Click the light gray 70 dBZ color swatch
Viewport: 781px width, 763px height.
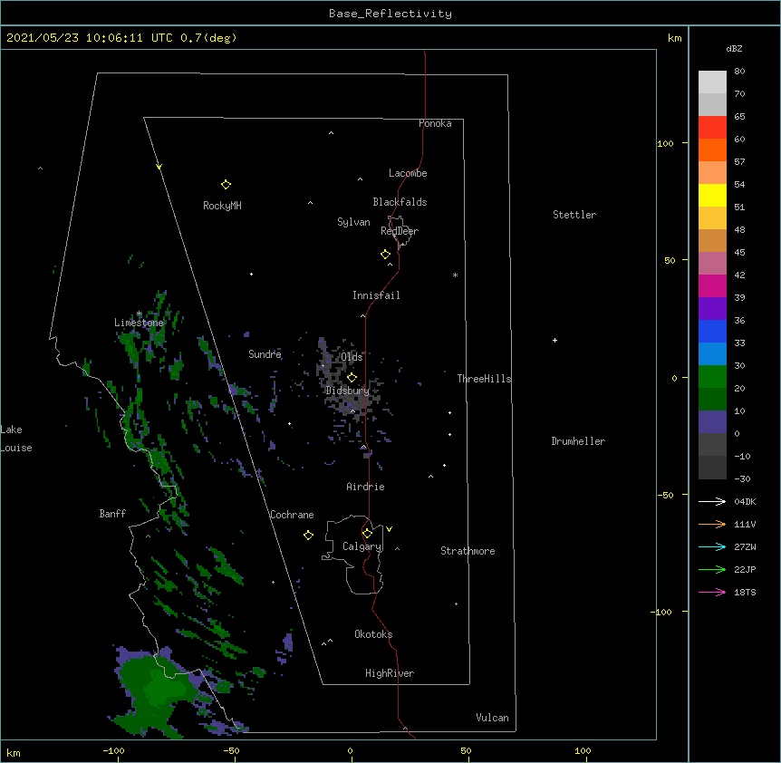pos(712,82)
